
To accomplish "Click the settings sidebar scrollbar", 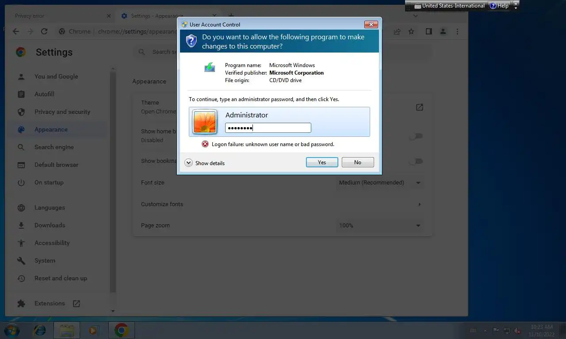I will (113, 181).
